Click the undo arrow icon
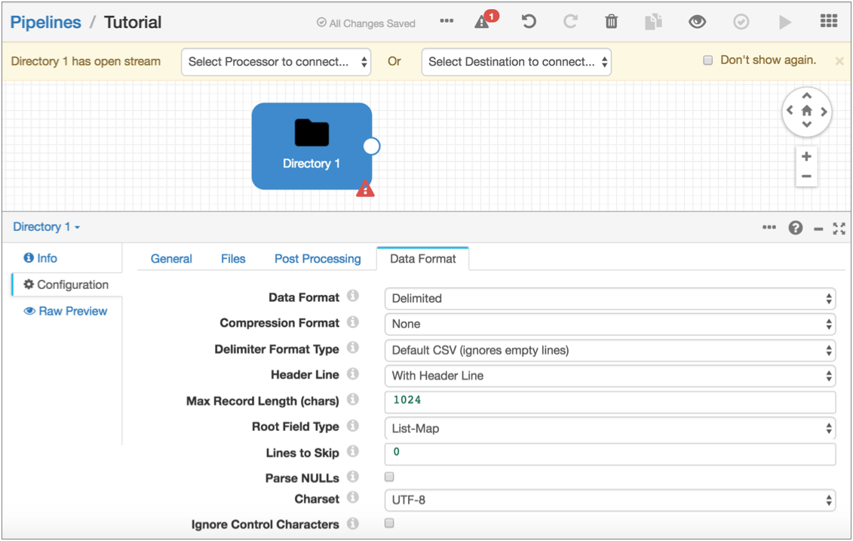Screen dimensions: 853x541 coord(529,22)
